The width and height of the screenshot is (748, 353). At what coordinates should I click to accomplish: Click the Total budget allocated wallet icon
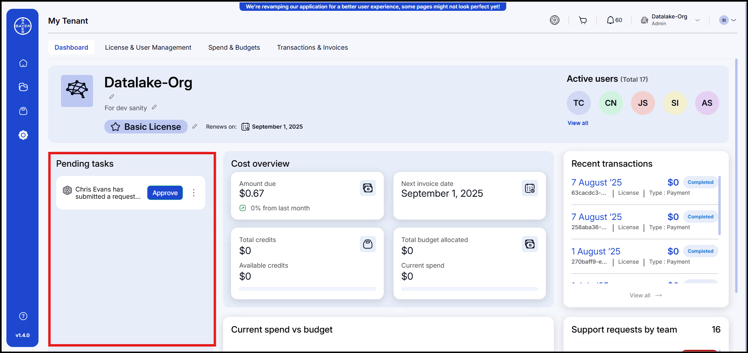click(x=530, y=244)
